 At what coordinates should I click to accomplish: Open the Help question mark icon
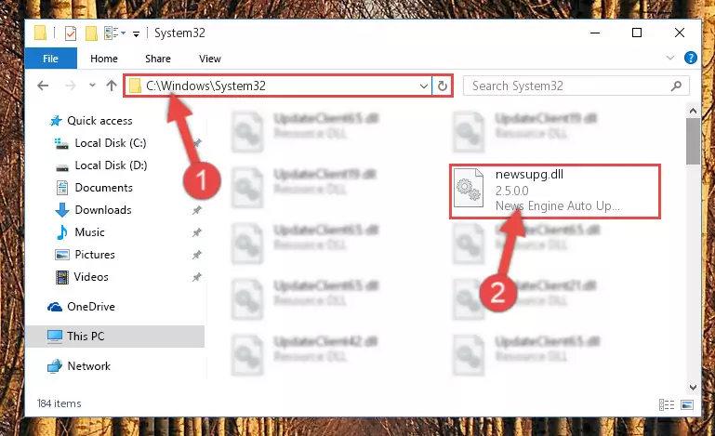[691, 58]
